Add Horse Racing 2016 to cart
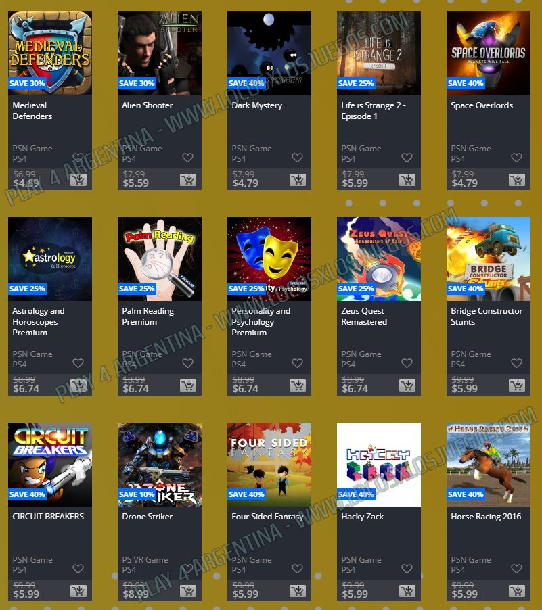The width and height of the screenshot is (542, 610). click(x=517, y=591)
